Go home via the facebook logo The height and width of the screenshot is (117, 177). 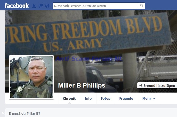(x=17, y=6)
